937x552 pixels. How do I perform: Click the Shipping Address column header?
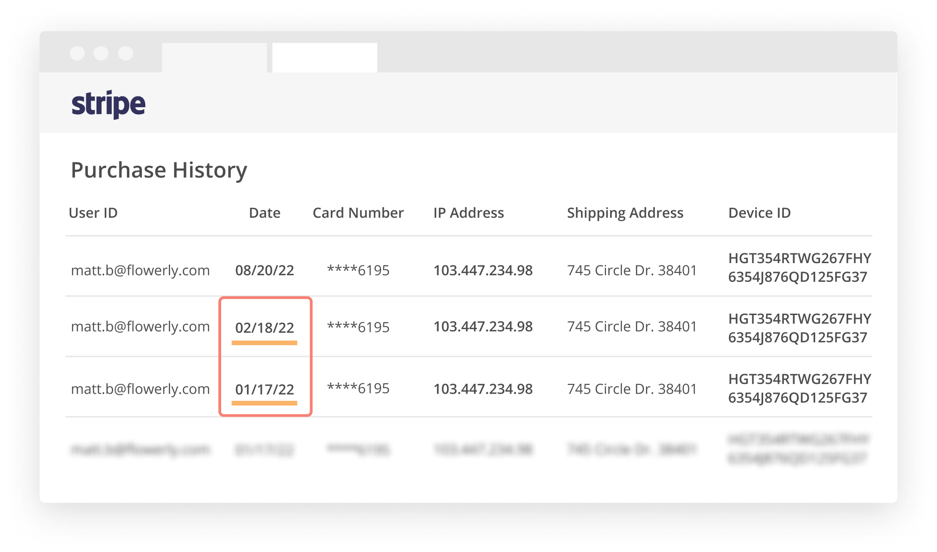(625, 213)
